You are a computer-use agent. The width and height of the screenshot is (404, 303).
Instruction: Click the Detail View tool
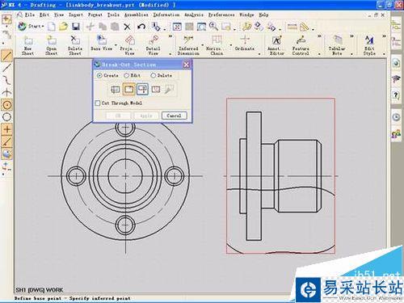[153, 46]
